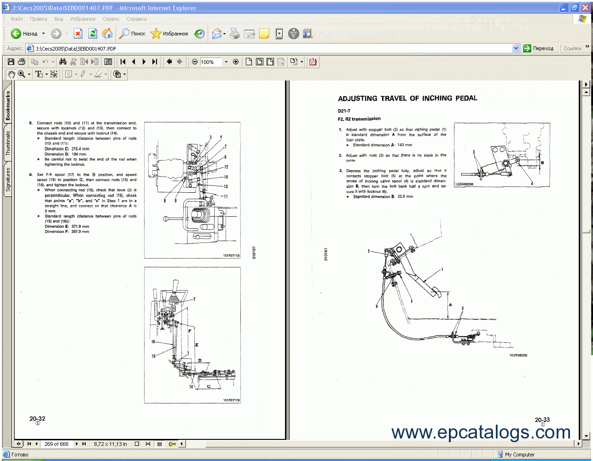Set Fit in Window page view

(260, 62)
